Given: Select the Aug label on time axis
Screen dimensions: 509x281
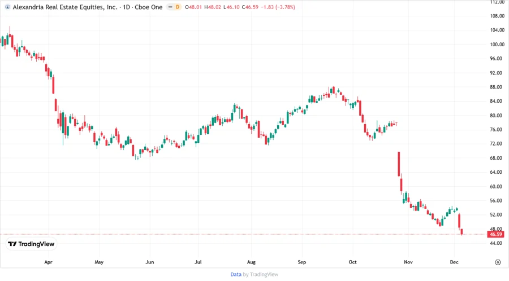Looking at the screenshot, I should pyautogui.click(x=251, y=262).
